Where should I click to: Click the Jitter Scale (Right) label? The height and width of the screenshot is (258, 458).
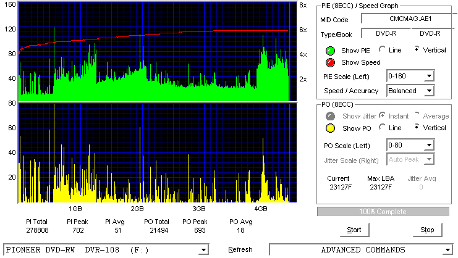[351, 160]
